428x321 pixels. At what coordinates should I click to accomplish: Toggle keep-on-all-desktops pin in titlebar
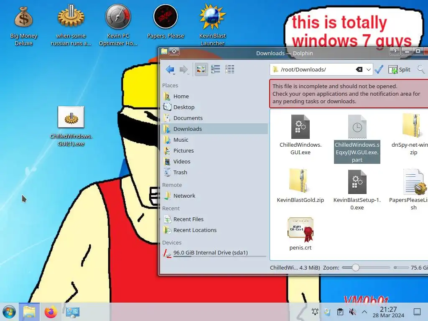(174, 51)
